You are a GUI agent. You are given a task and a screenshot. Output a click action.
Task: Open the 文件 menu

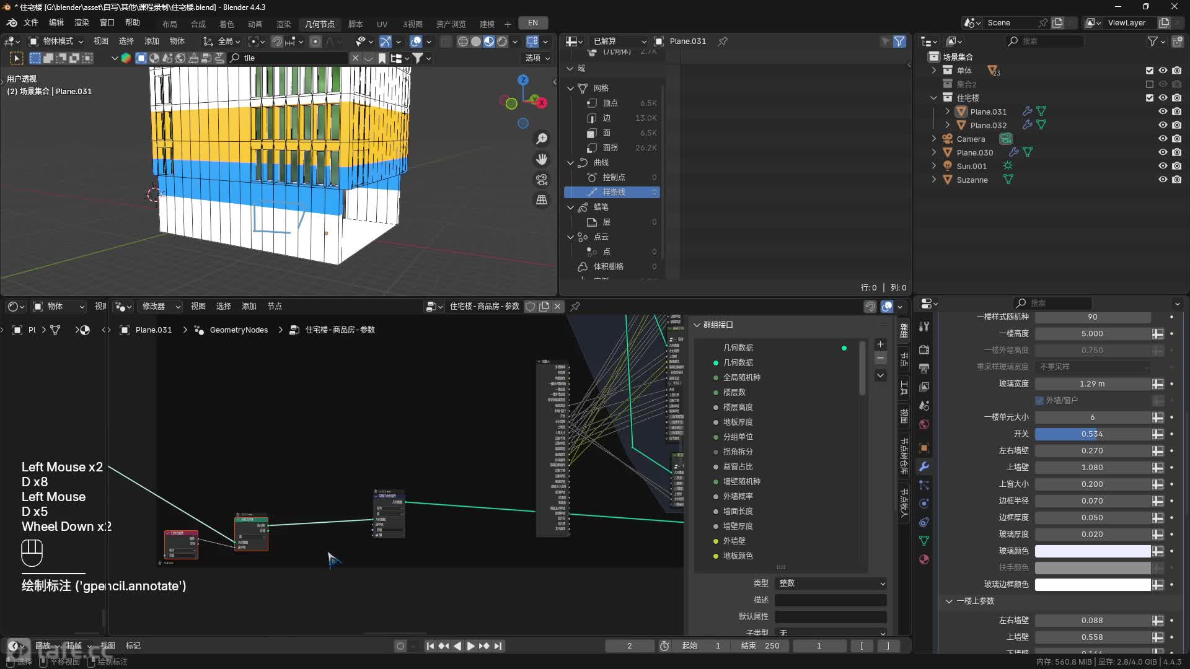coord(31,22)
